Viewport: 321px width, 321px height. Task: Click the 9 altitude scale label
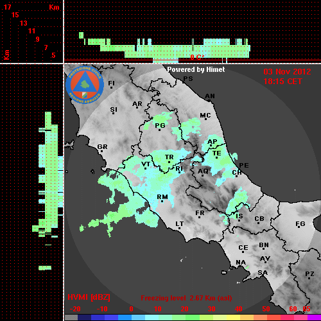38,39
